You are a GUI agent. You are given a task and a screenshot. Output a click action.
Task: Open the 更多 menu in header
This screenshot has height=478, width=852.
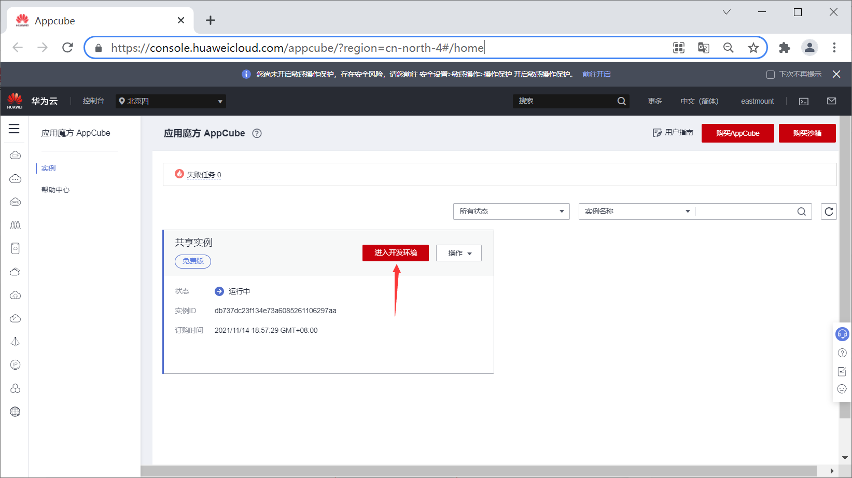[x=655, y=101]
